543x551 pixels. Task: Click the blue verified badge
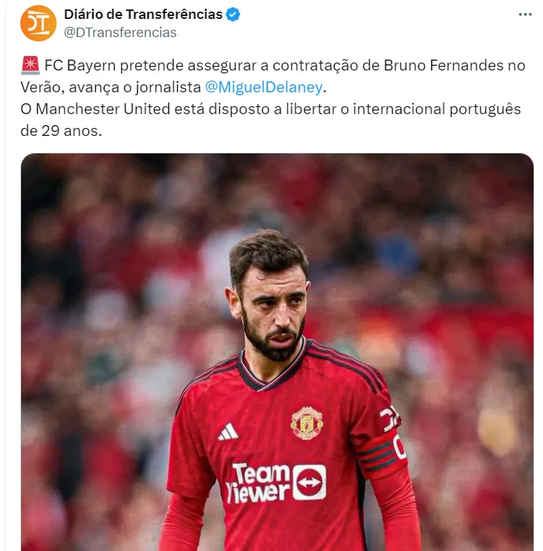(233, 15)
